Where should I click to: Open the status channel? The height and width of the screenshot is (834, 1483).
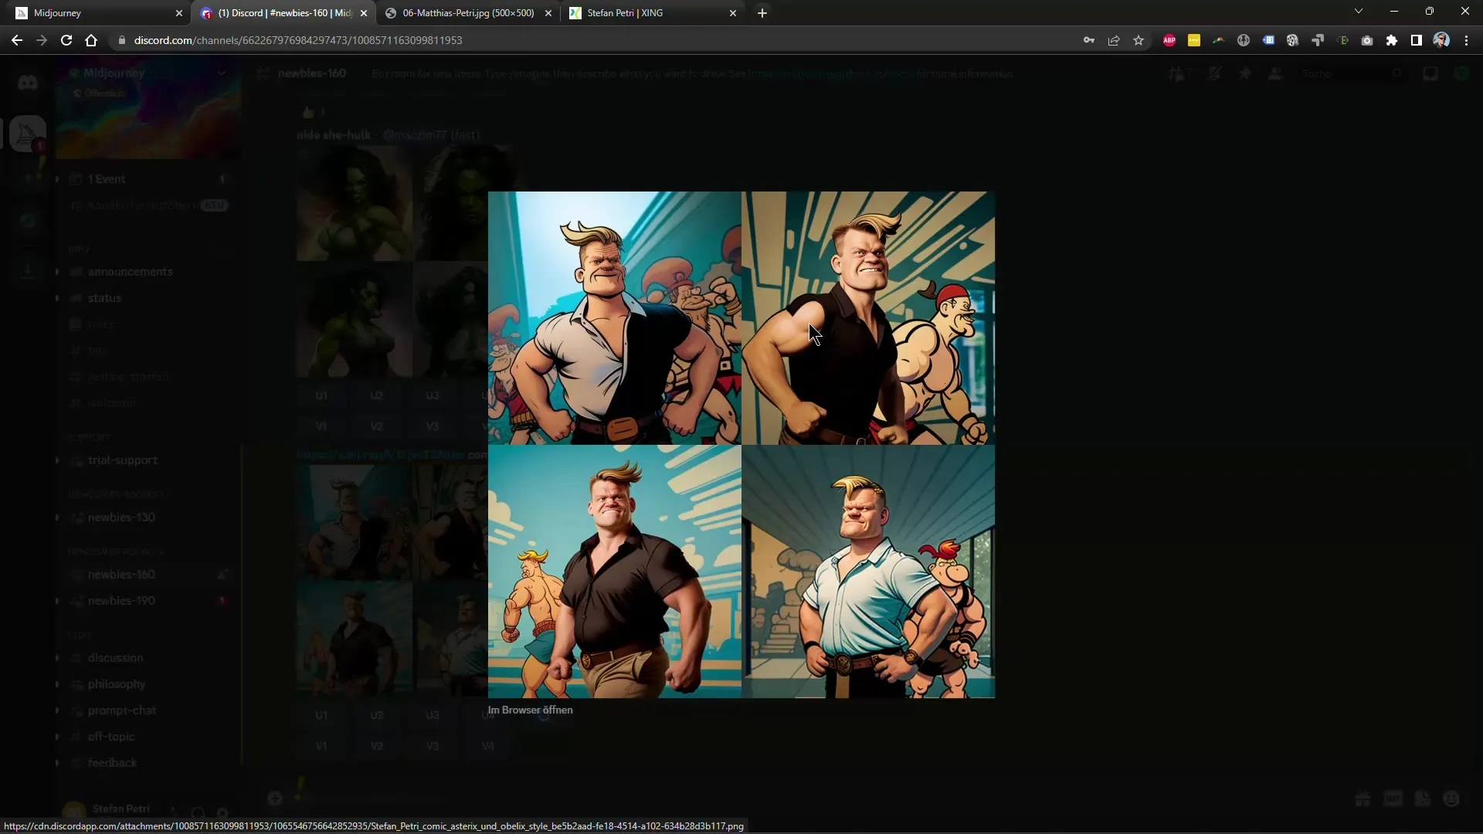(x=147, y=298)
